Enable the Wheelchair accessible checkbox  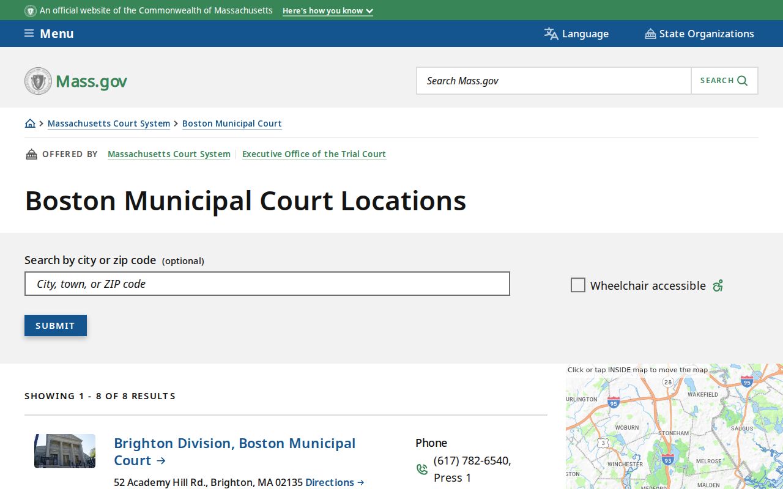point(577,285)
